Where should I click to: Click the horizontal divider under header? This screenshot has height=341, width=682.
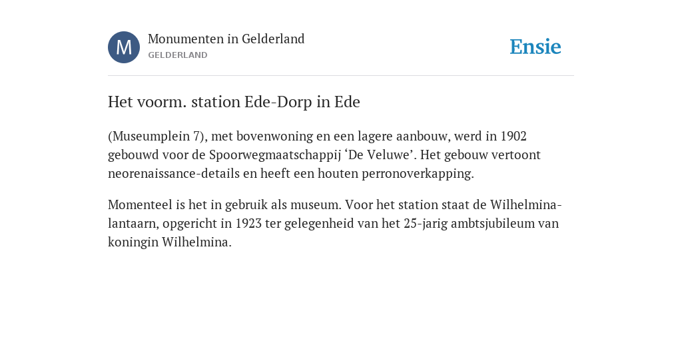point(341,76)
